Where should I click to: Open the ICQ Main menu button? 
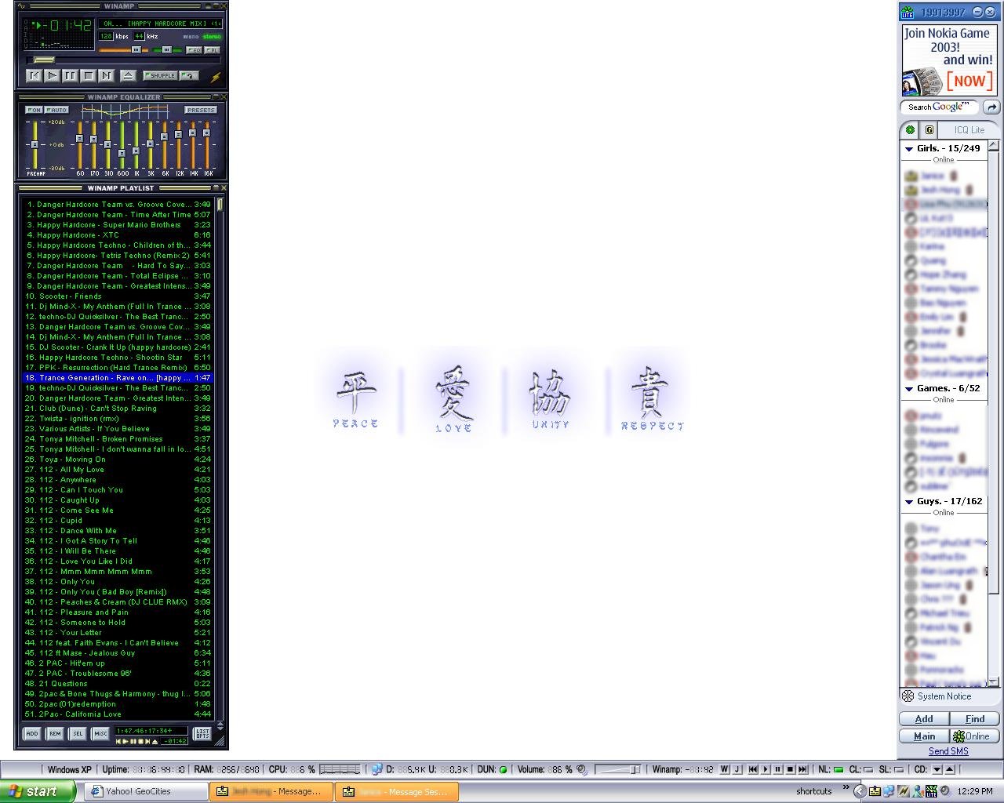click(924, 736)
